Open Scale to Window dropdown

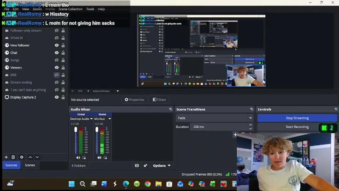[x=118, y=91]
